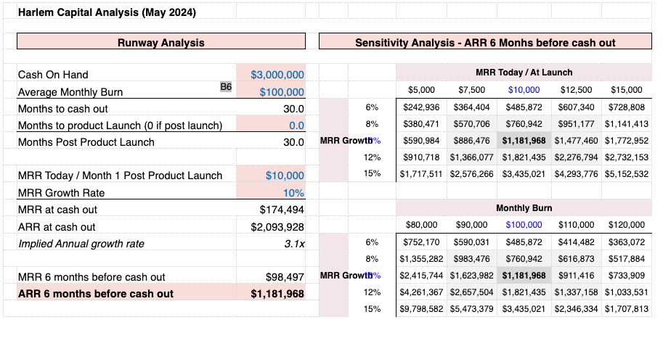Click the cell showing $363,072

[x=627, y=242]
